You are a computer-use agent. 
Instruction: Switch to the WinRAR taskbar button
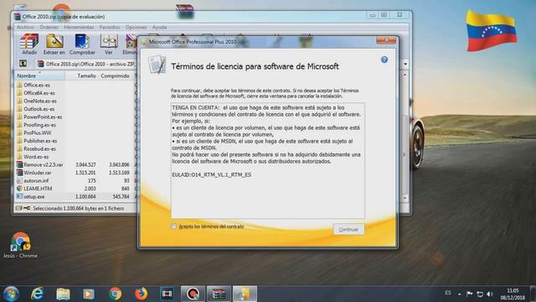(x=219, y=294)
